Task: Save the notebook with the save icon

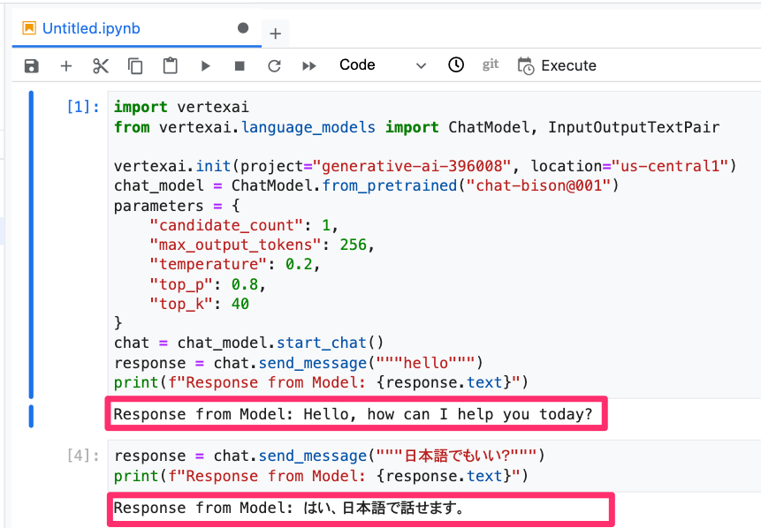Action: tap(31, 64)
